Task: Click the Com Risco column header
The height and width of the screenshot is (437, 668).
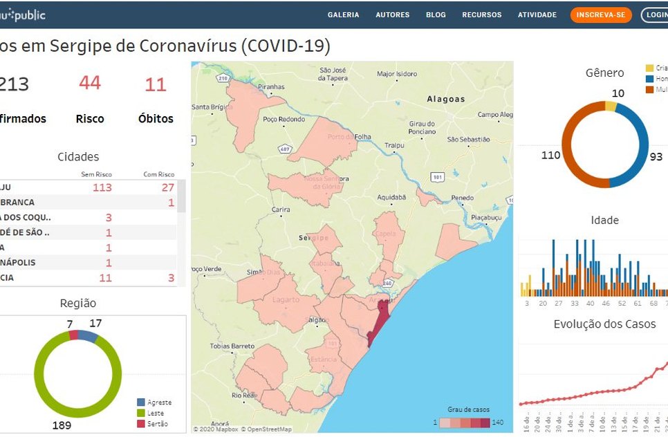Action: (x=159, y=174)
